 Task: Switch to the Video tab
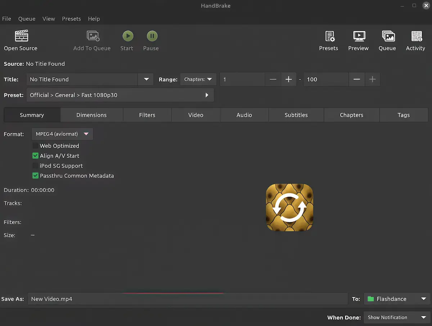[x=195, y=115]
